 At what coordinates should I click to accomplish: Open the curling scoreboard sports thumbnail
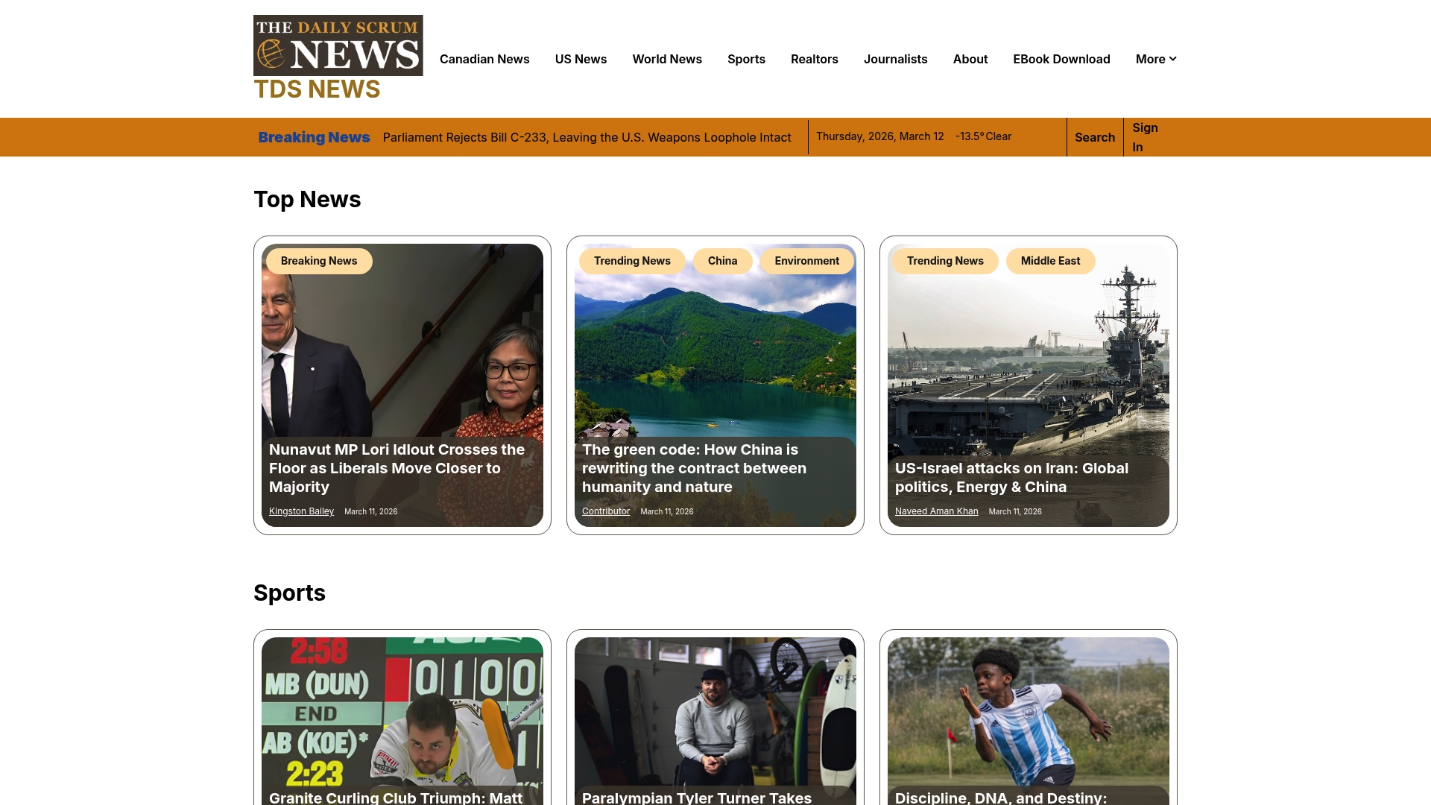pos(402,708)
